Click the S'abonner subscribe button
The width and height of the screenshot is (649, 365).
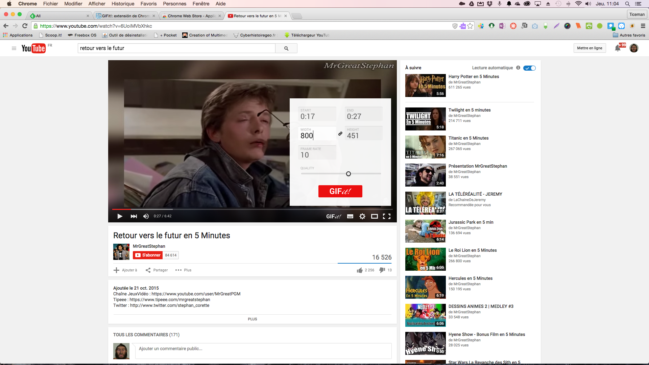click(x=148, y=255)
